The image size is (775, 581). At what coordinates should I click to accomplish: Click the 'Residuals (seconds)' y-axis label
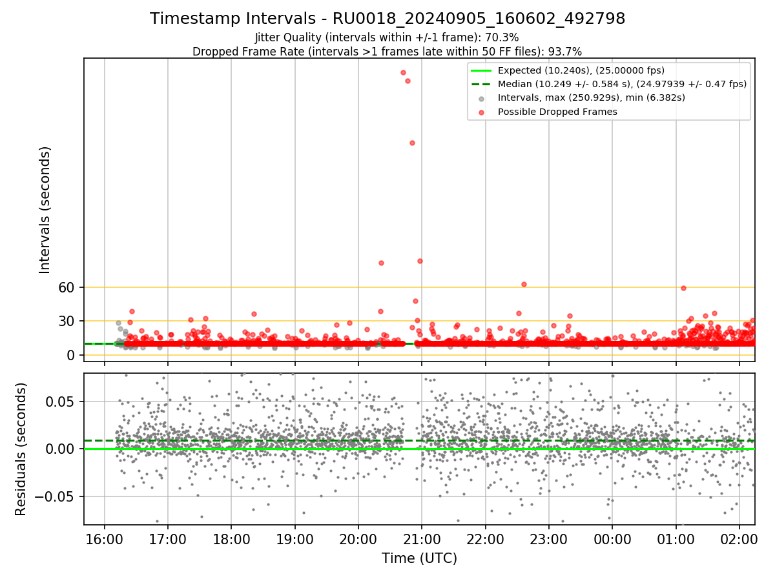(21, 449)
